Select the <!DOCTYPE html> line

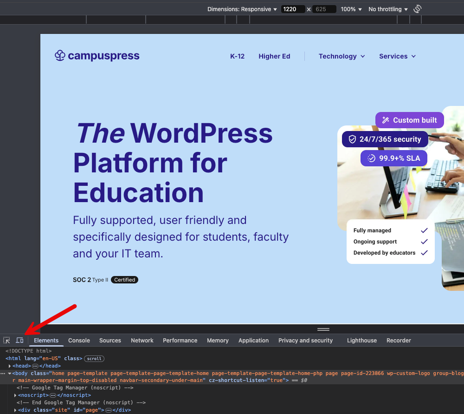tap(28, 351)
